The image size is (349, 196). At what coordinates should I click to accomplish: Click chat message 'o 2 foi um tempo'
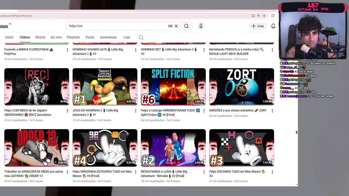tap(322, 96)
